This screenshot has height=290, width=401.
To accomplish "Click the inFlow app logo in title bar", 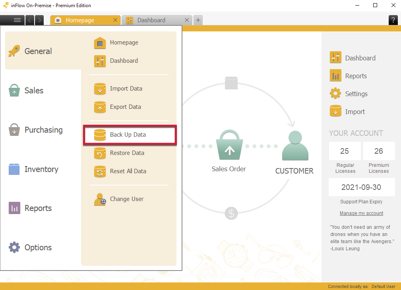I will pyautogui.click(x=6, y=6).
